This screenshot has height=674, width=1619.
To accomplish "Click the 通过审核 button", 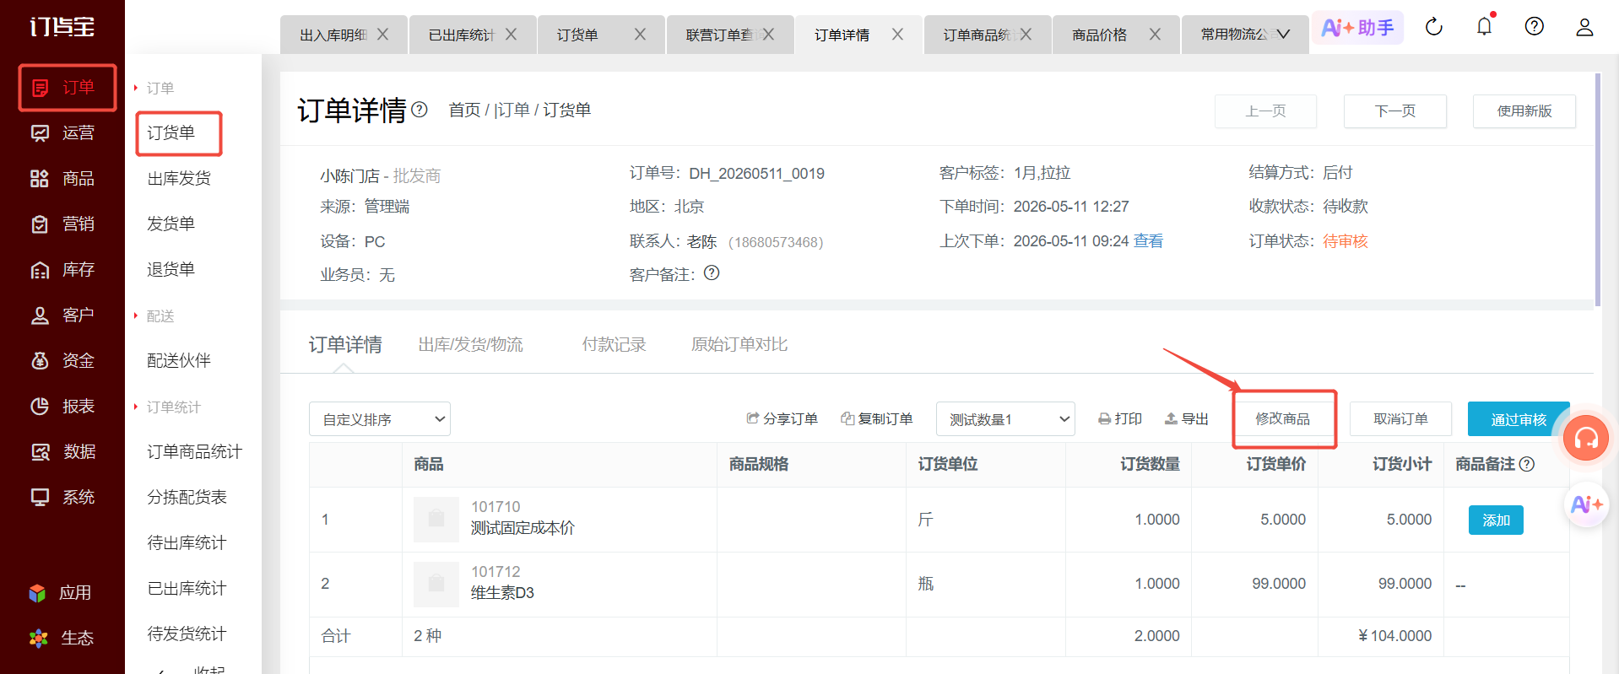I will (1518, 419).
